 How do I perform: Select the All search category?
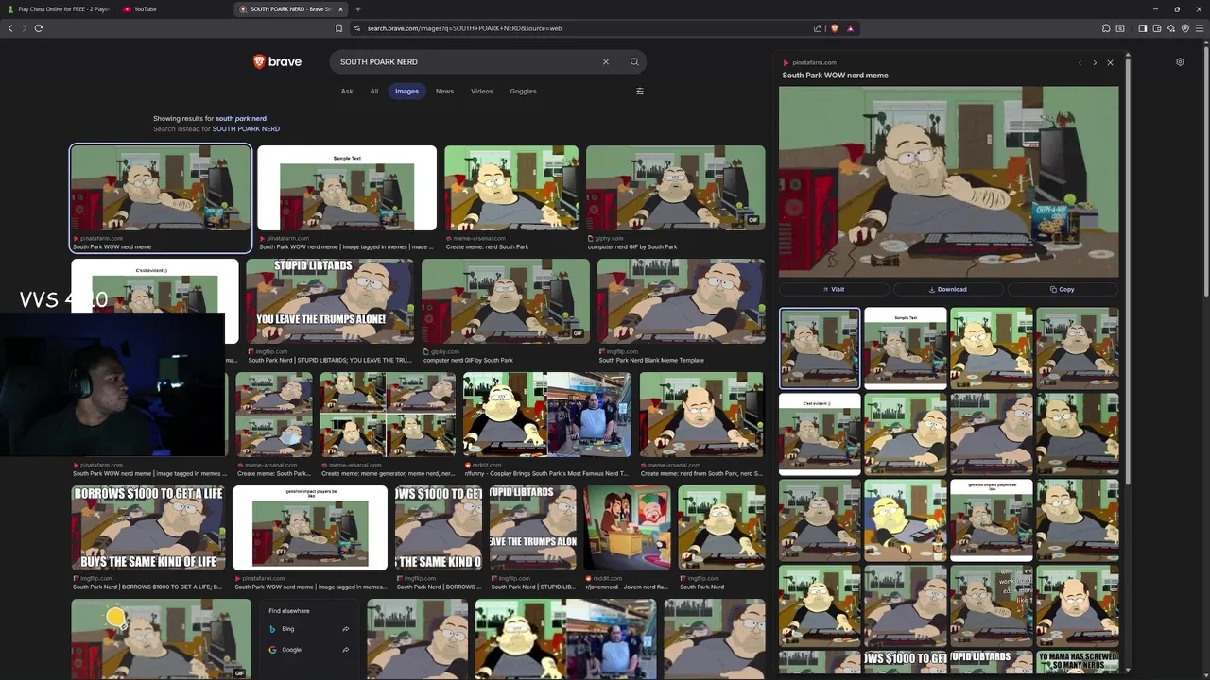click(374, 92)
